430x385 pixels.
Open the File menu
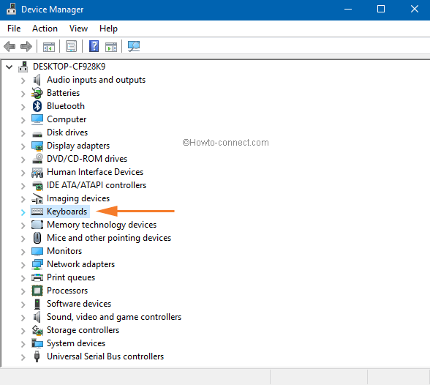(x=14, y=29)
